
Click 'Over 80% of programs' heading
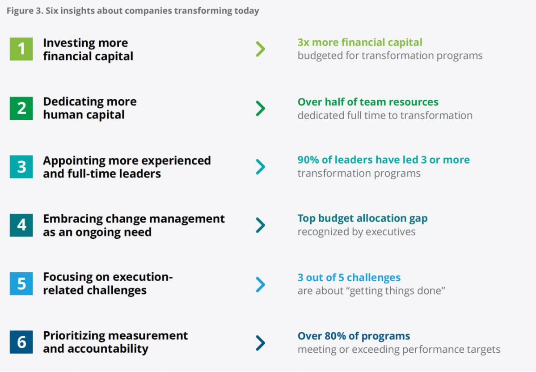(354, 336)
